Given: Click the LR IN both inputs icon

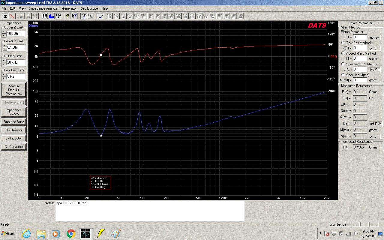Looking at the screenshot, I should [35, 16].
